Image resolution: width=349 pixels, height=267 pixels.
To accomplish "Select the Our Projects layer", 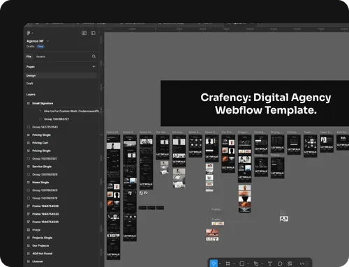I will click(40, 245).
